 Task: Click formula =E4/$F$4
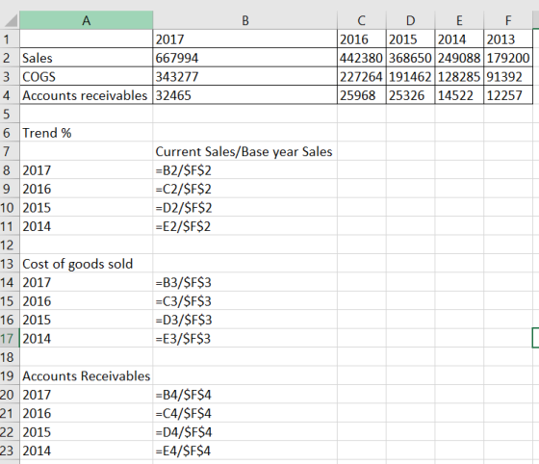click(245, 451)
